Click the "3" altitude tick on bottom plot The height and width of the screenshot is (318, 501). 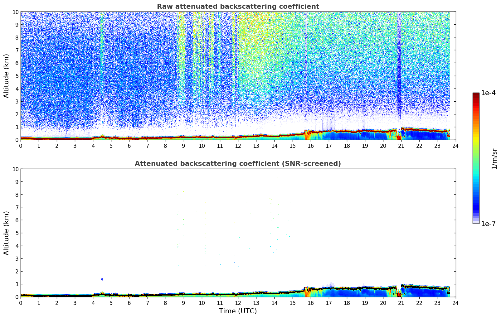tap(17, 258)
